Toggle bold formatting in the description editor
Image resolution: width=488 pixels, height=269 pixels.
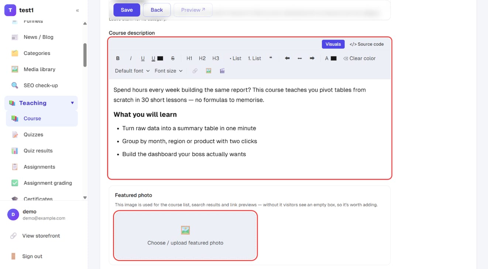click(x=118, y=58)
